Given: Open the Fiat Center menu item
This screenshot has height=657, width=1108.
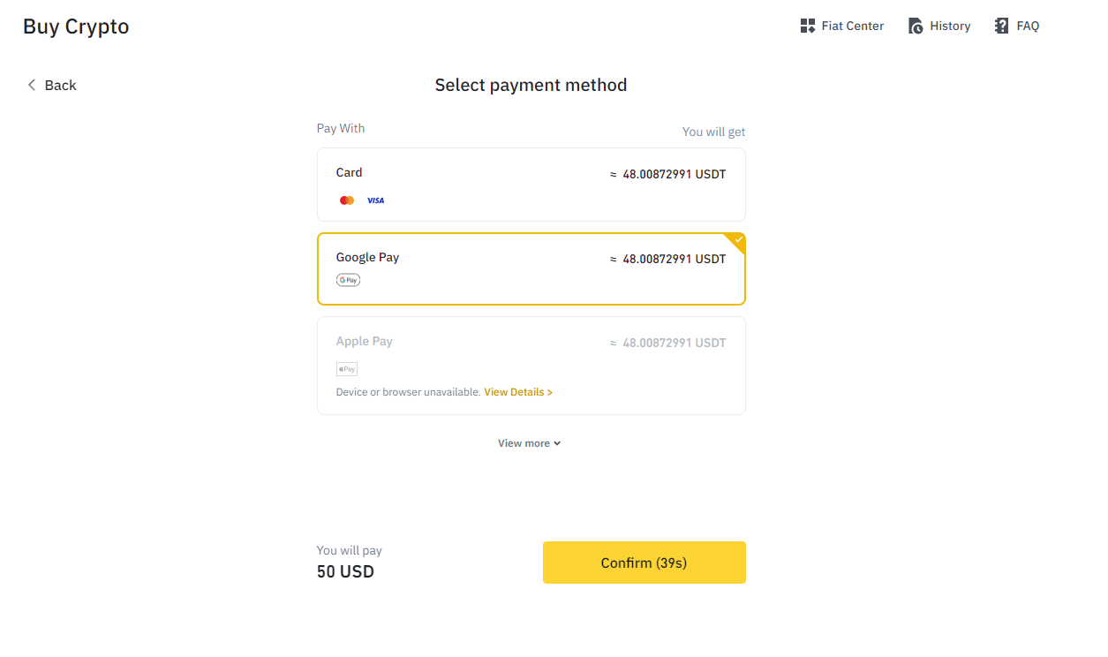Looking at the screenshot, I should tap(852, 26).
